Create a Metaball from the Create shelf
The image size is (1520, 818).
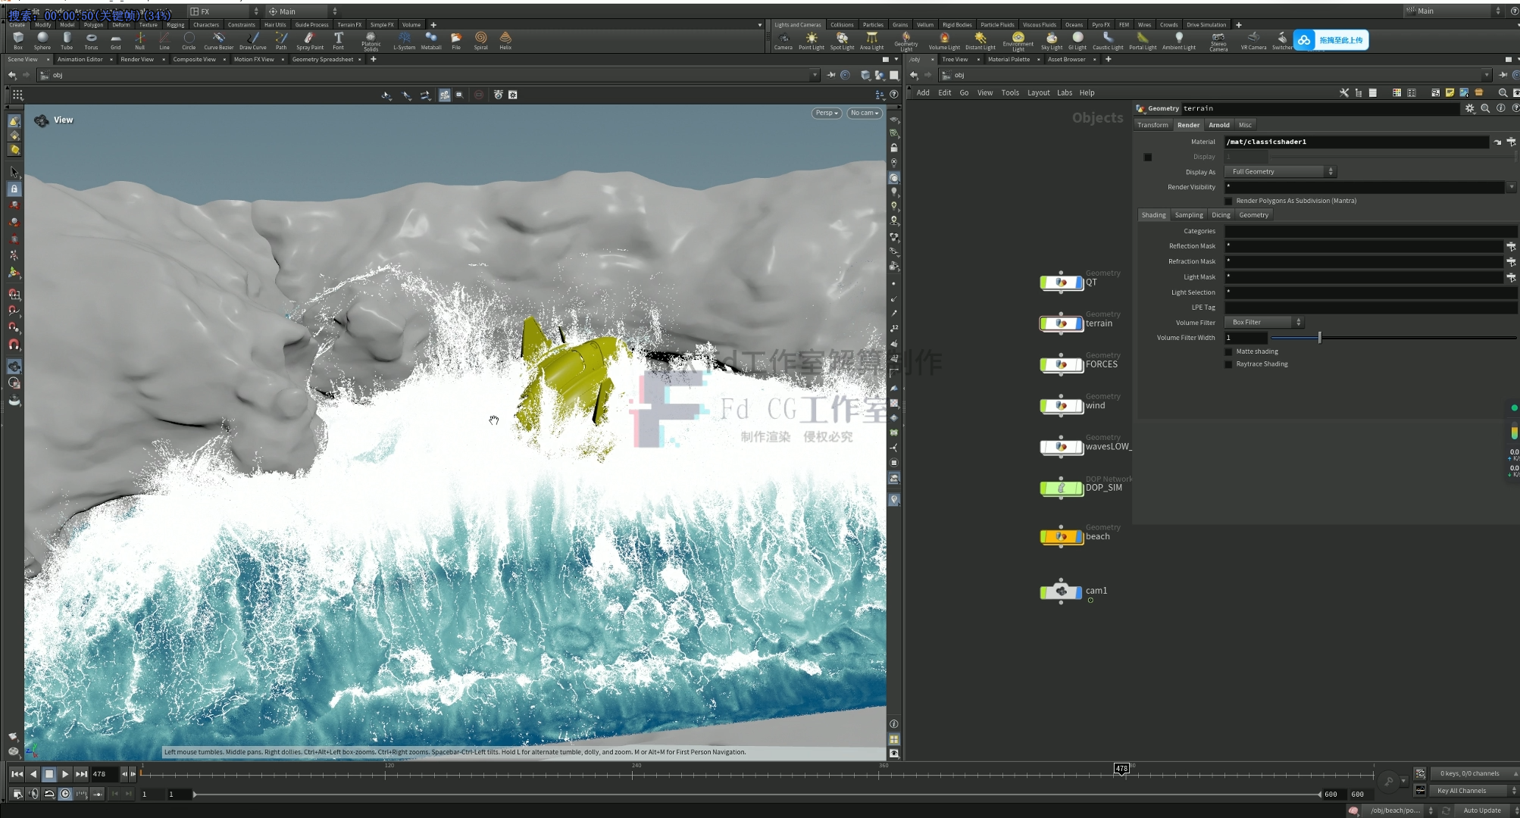point(431,40)
